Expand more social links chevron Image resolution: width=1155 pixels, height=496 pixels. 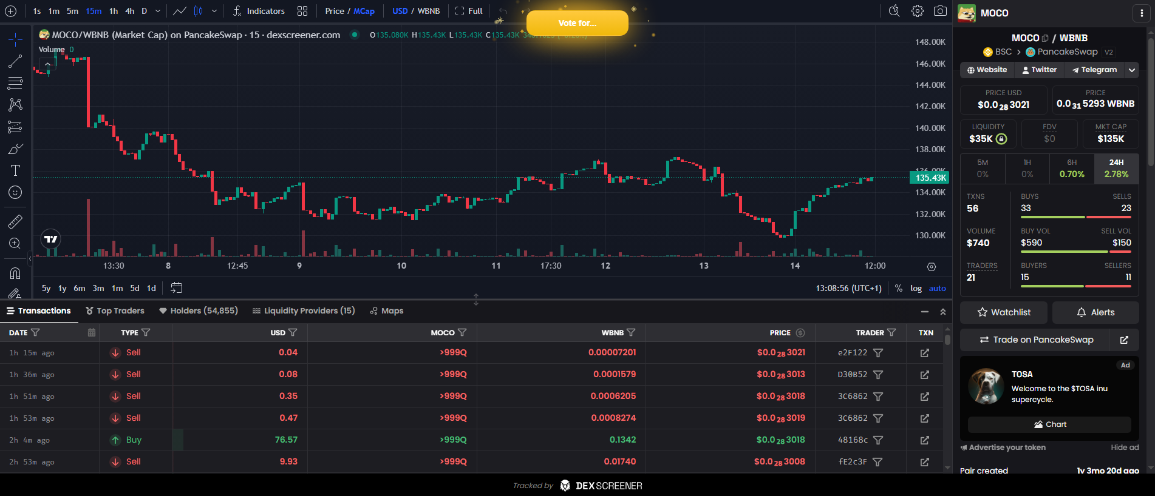pyautogui.click(x=1132, y=70)
